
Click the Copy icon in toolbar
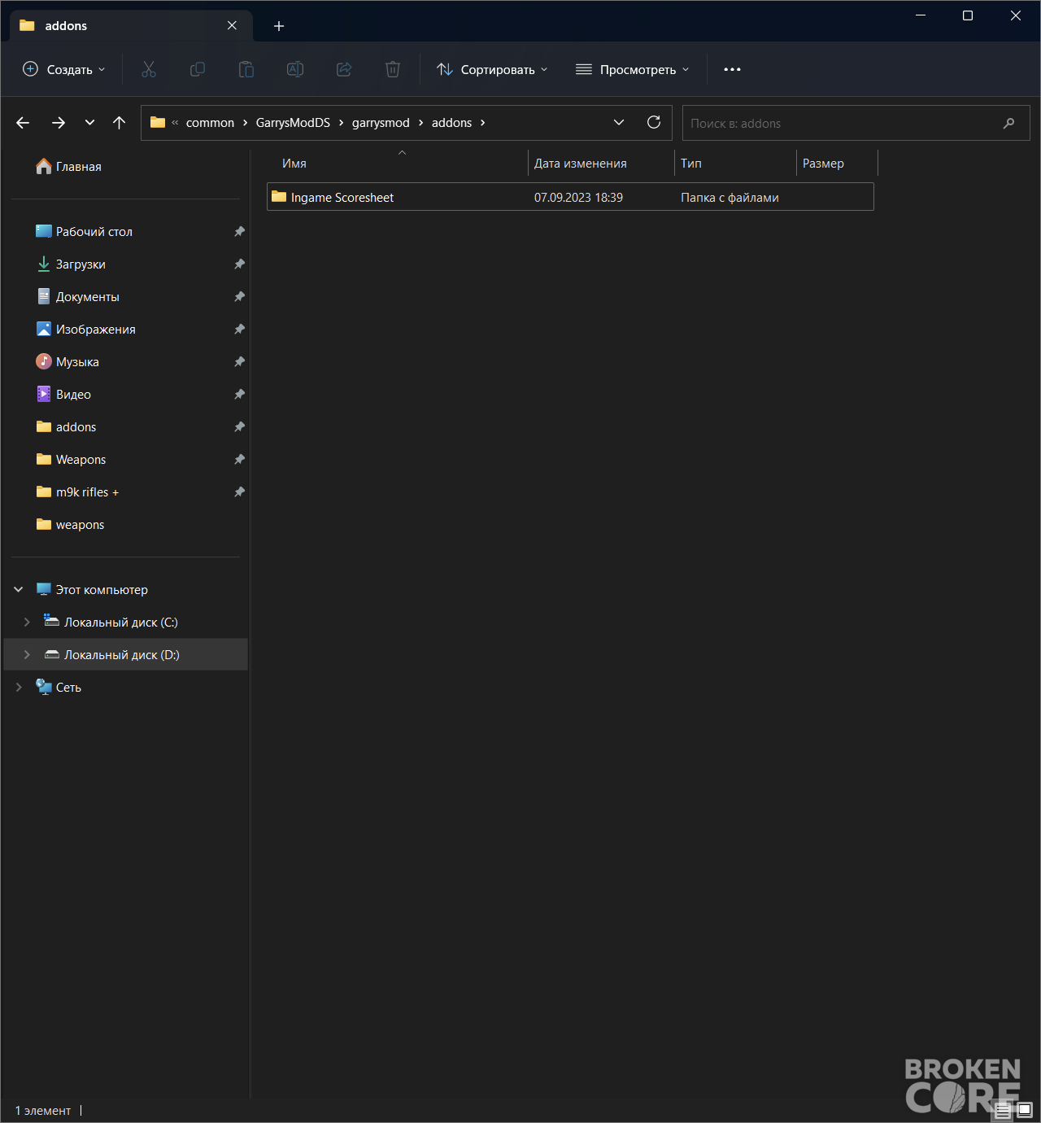198,69
